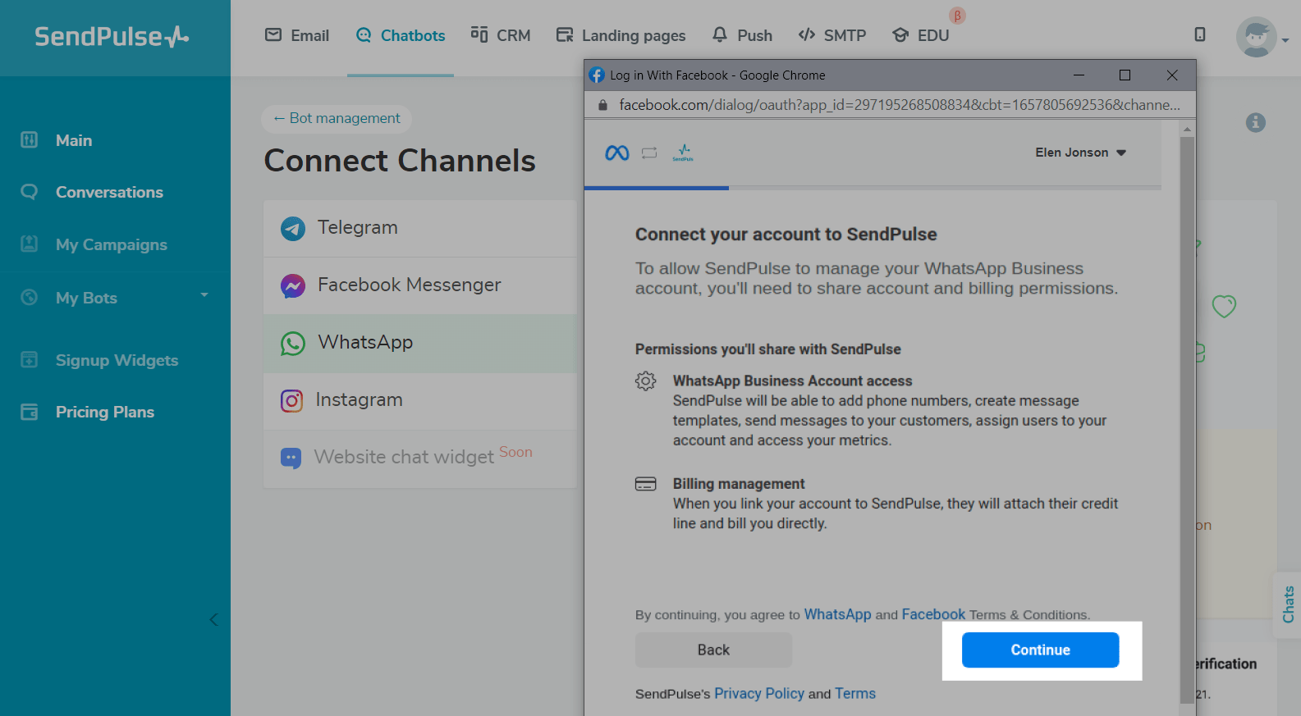The height and width of the screenshot is (716, 1301).
Task: Click the Facebook popup address bar URL
Action: pos(899,105)
